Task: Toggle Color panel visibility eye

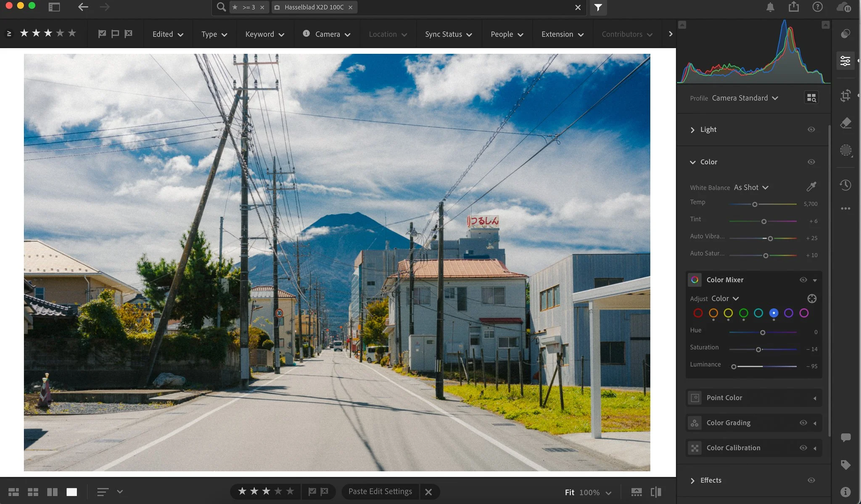Action: click(x=811, y=162)
